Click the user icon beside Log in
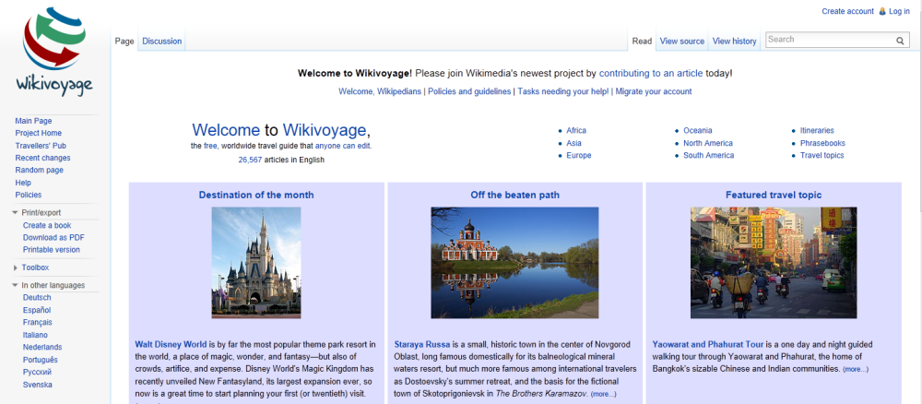This screenshot has width=922, height=404. [x=882, y=11]
